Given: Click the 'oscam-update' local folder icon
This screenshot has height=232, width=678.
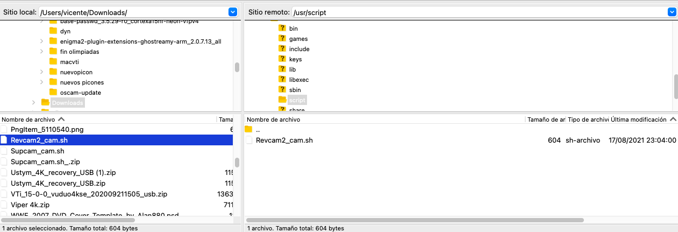Looking at the screenshot, I should pos(53,93).
